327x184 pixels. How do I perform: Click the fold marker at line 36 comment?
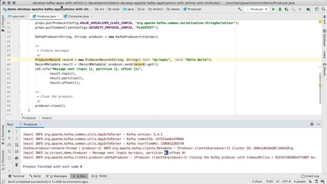[19, 46]
